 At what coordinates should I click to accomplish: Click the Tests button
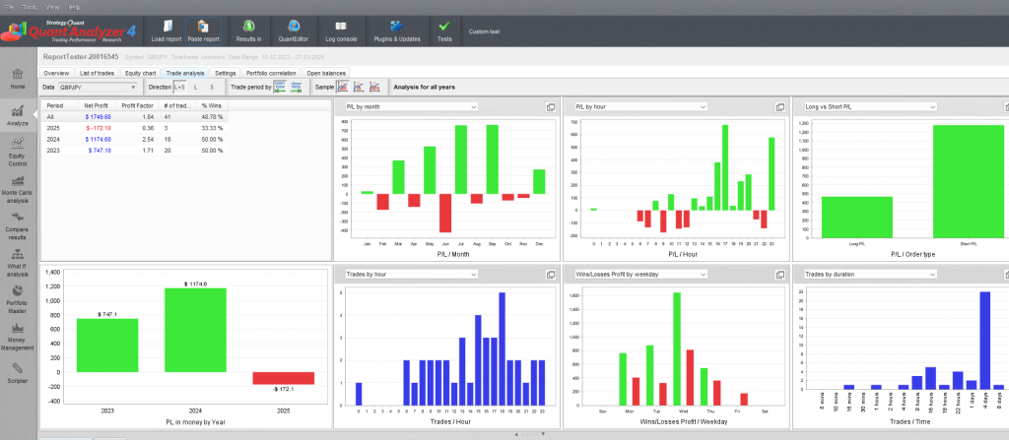point(444,30)
